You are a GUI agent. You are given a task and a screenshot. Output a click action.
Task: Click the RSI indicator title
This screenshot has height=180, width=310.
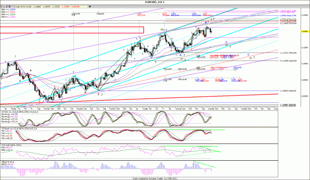tap(11, 145)
